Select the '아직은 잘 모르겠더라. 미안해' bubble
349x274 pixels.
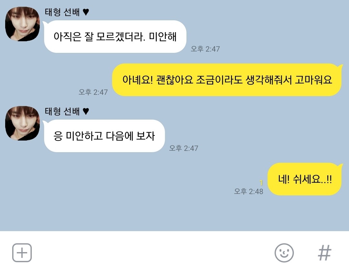click(x=115, y=37)
